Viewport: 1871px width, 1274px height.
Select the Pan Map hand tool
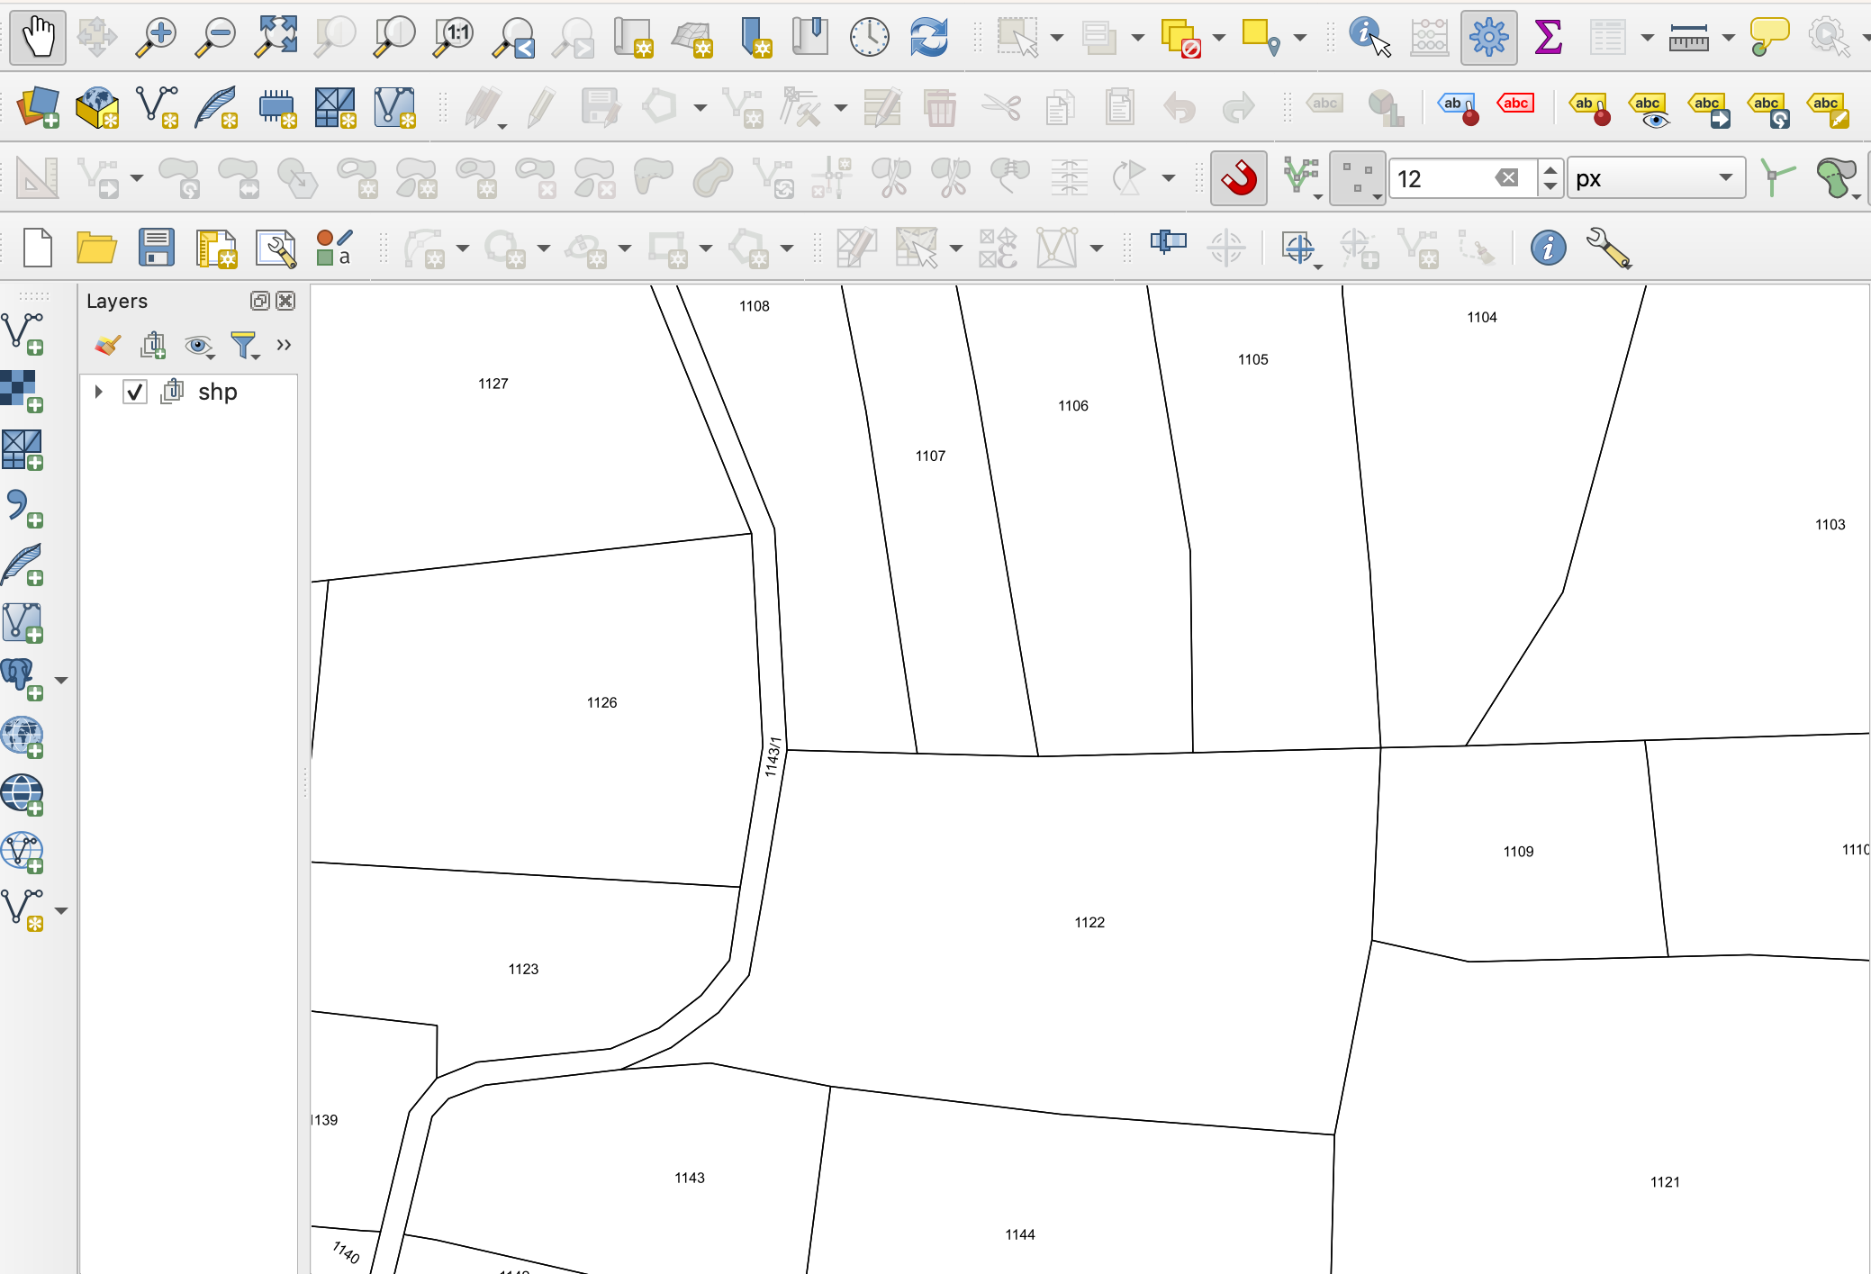pyautogui.click(x=38, y=37)
